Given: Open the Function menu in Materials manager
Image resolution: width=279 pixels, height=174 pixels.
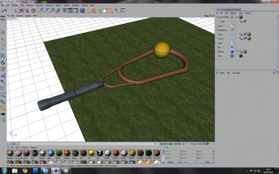Looking at the screenshot, I should point(25,148).
